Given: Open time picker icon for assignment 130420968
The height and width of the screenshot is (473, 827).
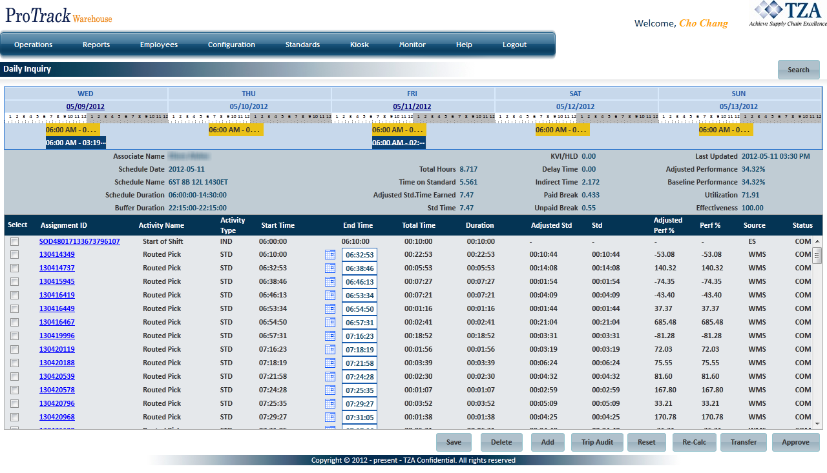Looking at the screenshot, I should click(330, 418).
